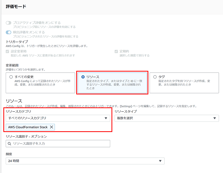Viewport: 223px width, 173px height.
Task: Select the すべての変更 radio option
Action: click(x=11, y=77)
